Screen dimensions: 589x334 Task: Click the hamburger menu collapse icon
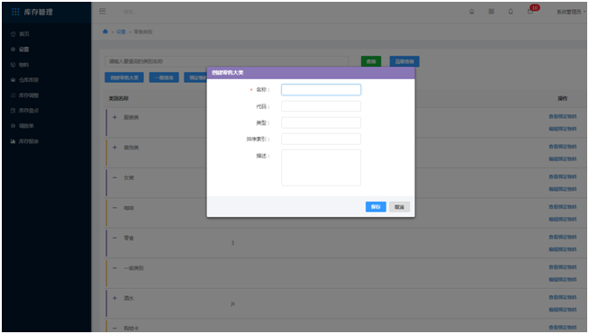pos(102,12)
